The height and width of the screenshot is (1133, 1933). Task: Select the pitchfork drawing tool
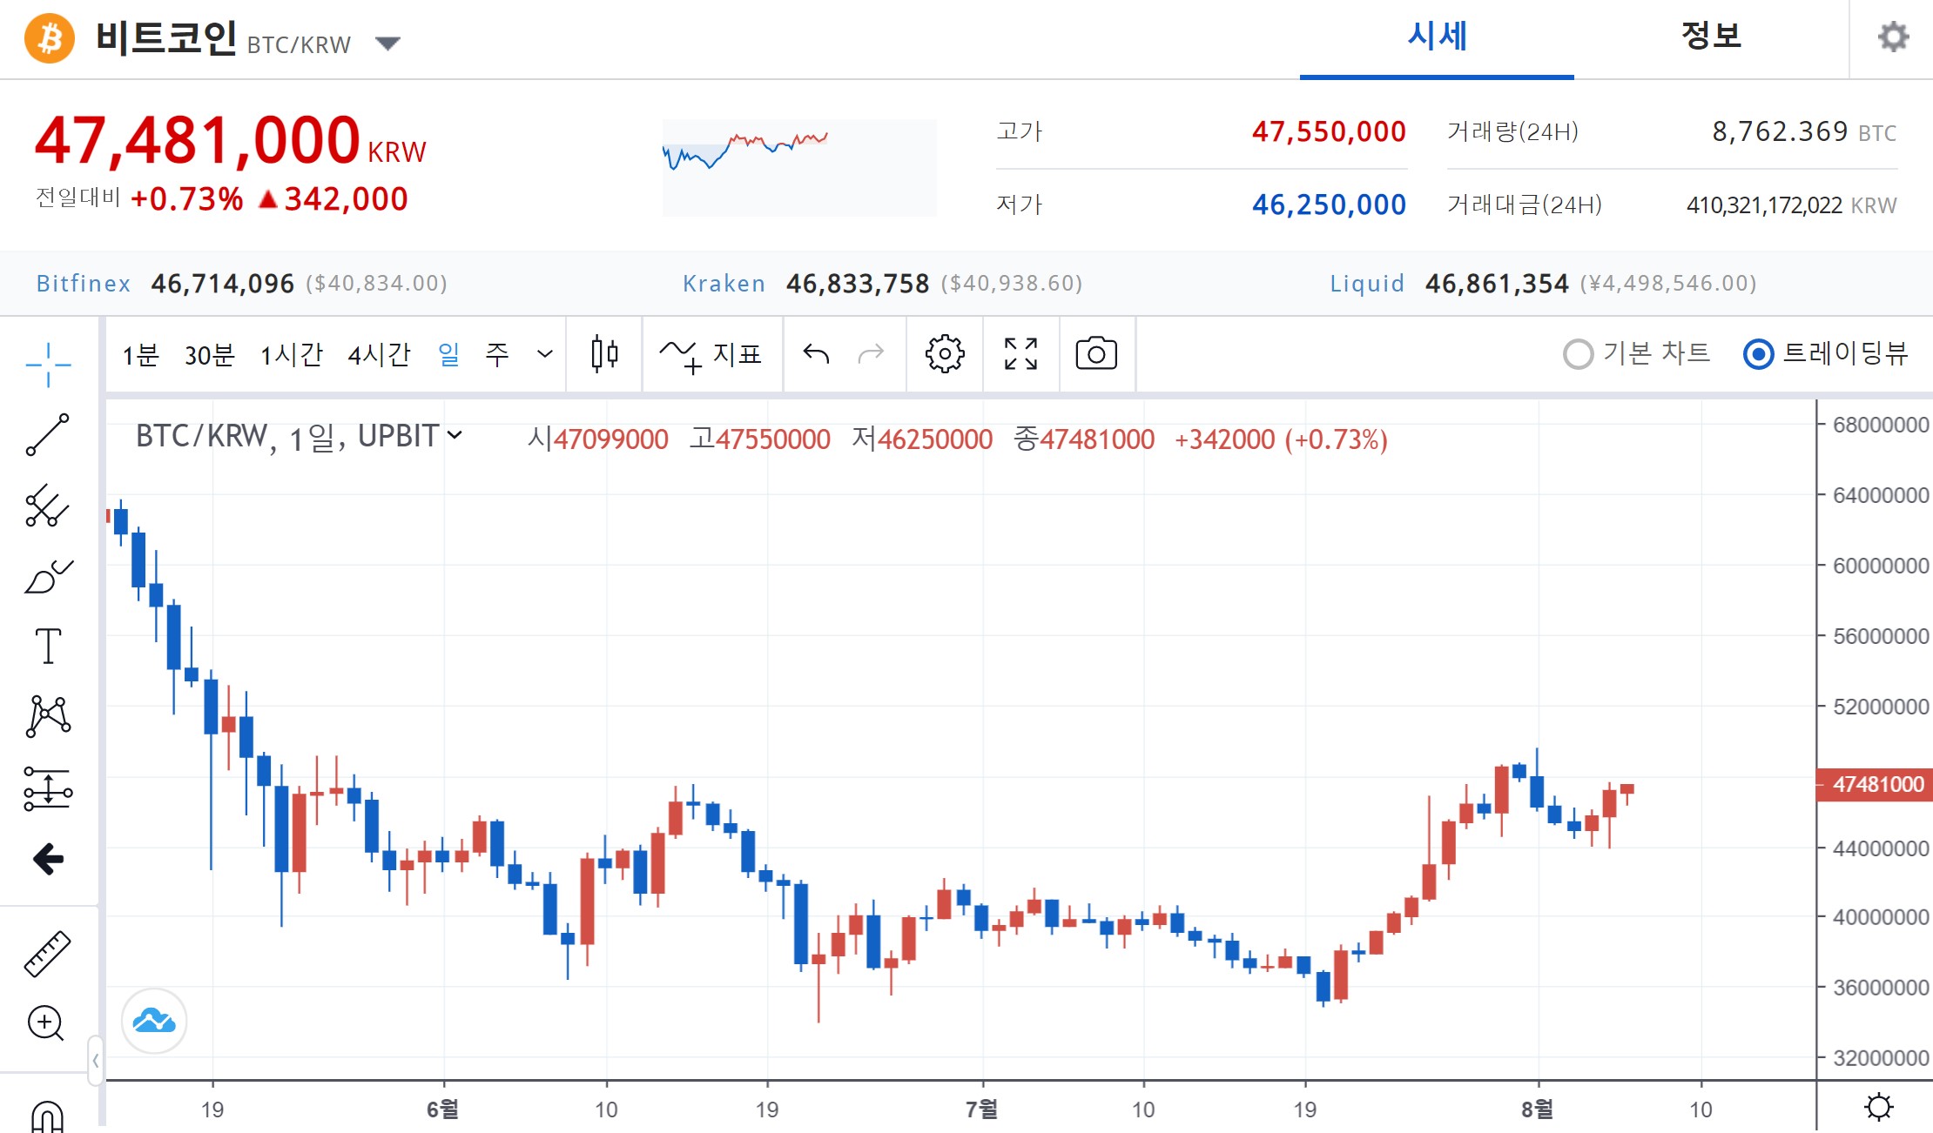(47, 506)
